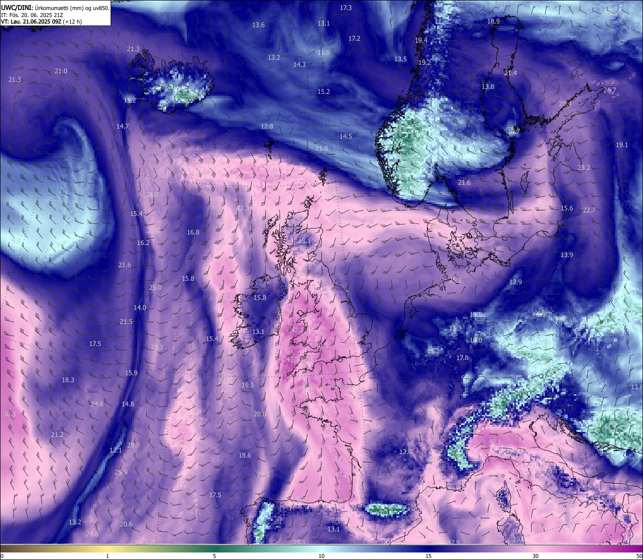Select the 14.8 value label
The image size is (643, 560).
pos(128,404)
